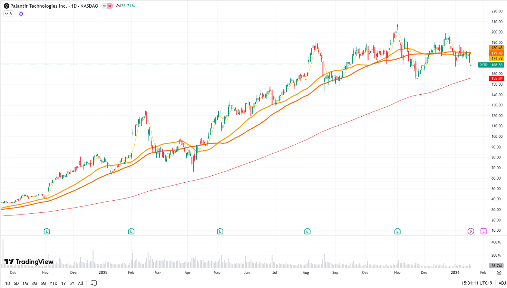Click the Jul label on time axis
This screenshot has width=507, height=288.
coord(275,272)
